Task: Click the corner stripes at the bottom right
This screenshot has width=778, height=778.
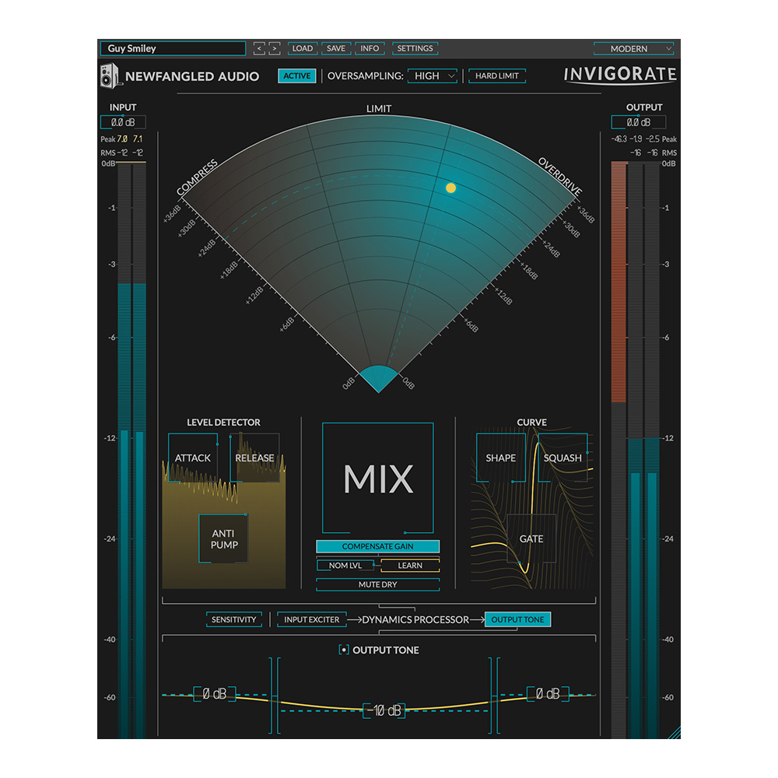Action: [673, 732]
